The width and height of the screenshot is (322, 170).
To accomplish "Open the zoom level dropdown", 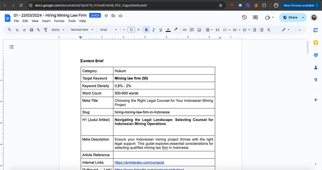I will [58, 30].
